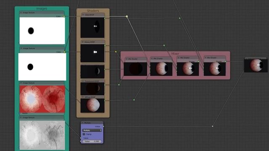Click the Shader output socket of fourth Mix Shader
The image size is (269, 151).
[x=226, y=61]
